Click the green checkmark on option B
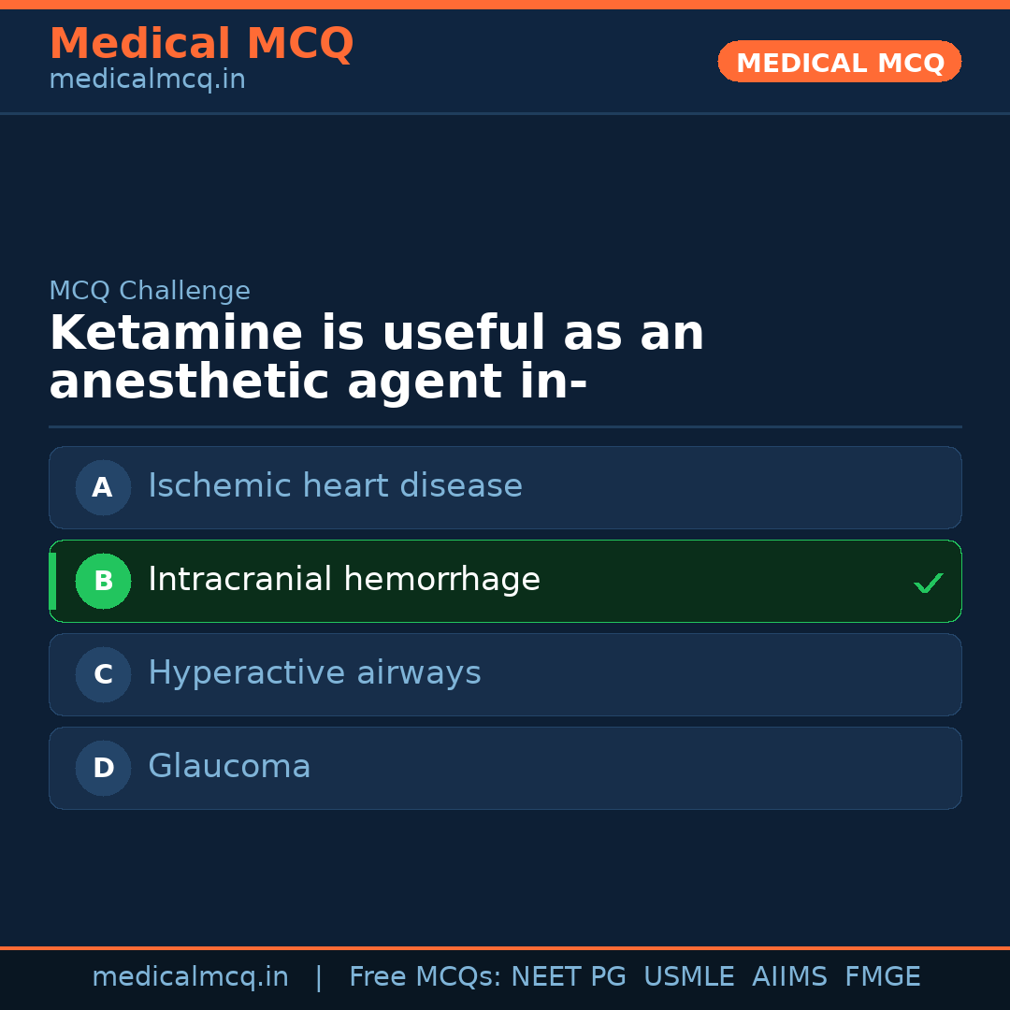The height and width of the screenshot is (1010, 1010). (928, 584)
